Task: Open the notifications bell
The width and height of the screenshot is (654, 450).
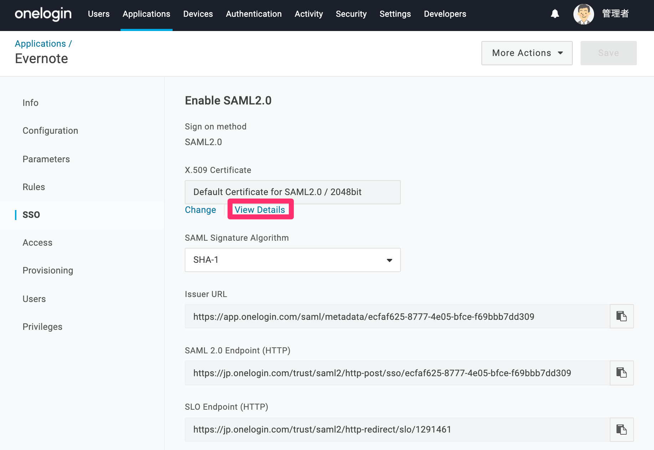Action: tap(555, 14)
